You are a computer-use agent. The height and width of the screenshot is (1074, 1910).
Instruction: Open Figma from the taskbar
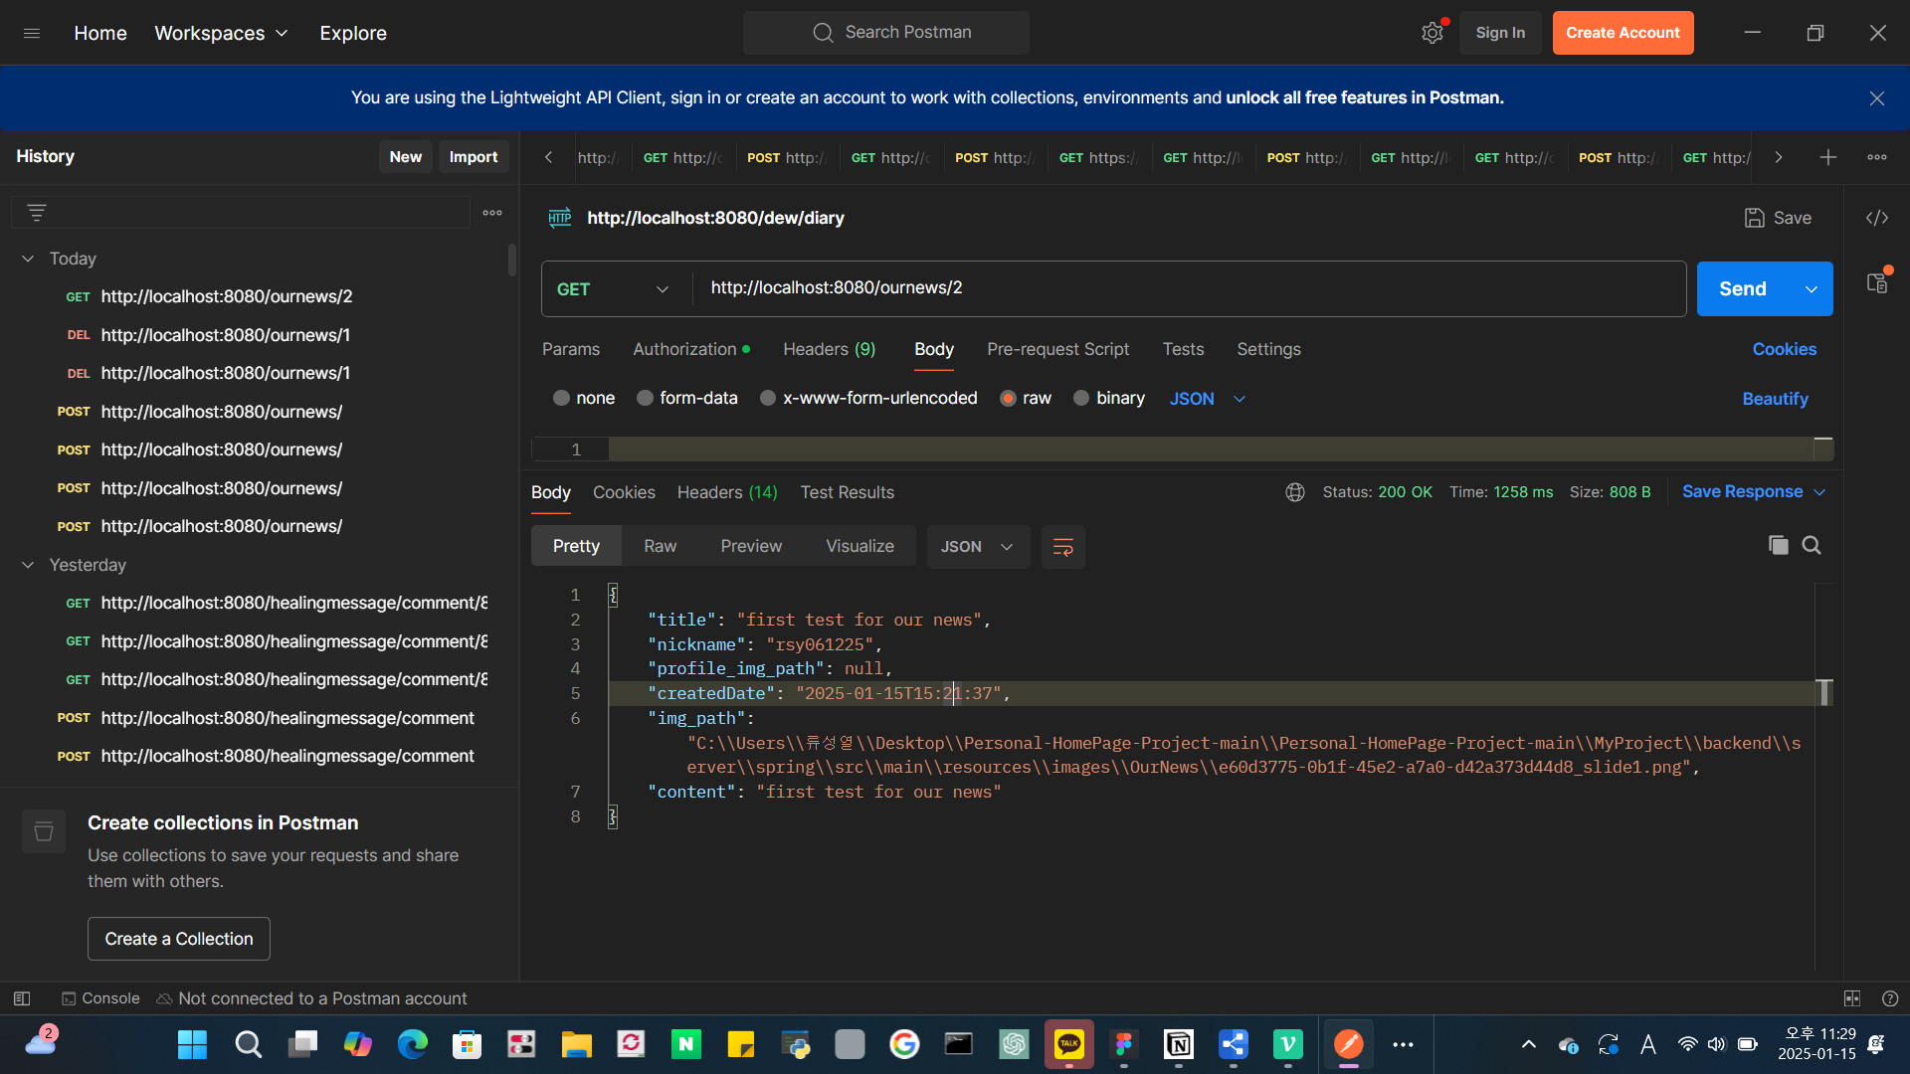[x=1123, y=1044]
